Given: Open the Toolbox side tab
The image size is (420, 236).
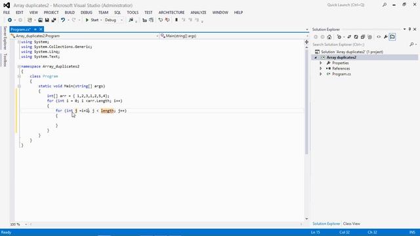Looking at the screenshot, I should coord(5,60).
